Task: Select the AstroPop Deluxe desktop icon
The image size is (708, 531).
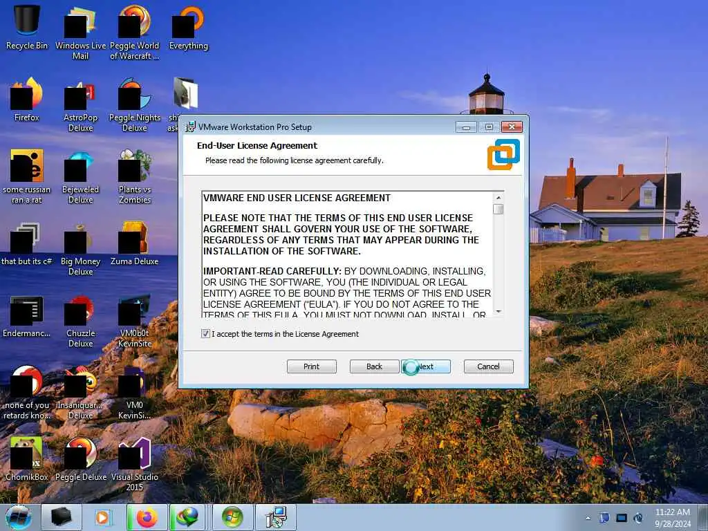Action: pos(80,105)
